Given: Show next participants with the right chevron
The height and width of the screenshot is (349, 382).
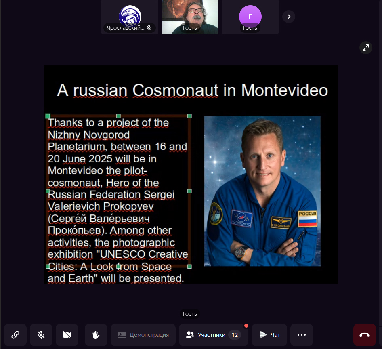Looking at the screenshot, I should 289,17.
